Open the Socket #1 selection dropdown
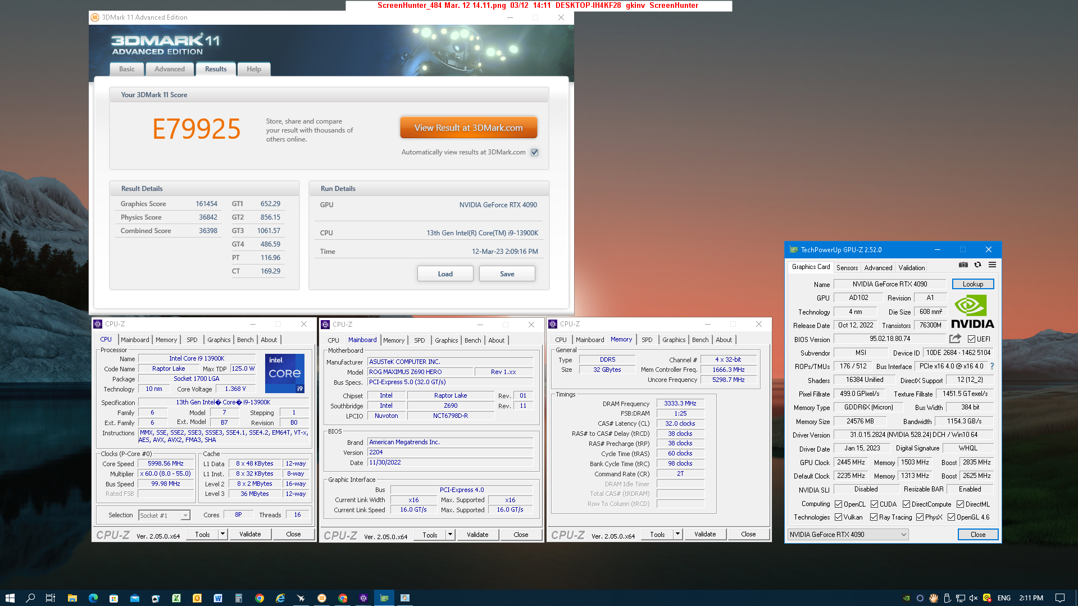Image resolution: width=1078 pixels, height=606 pixels. pyautogui.click(x=164, y=515)
